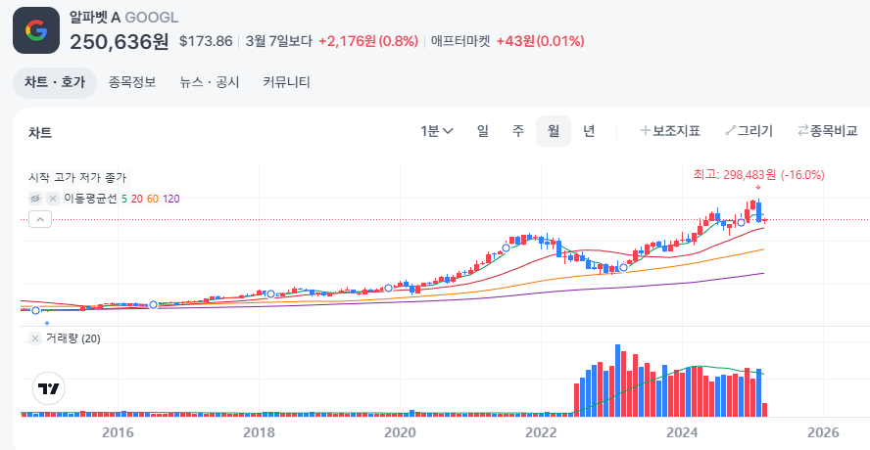This screenshot has height=450, width=870.
Task: Click the 2020 year label on the axis
Action: pos(400,432)
